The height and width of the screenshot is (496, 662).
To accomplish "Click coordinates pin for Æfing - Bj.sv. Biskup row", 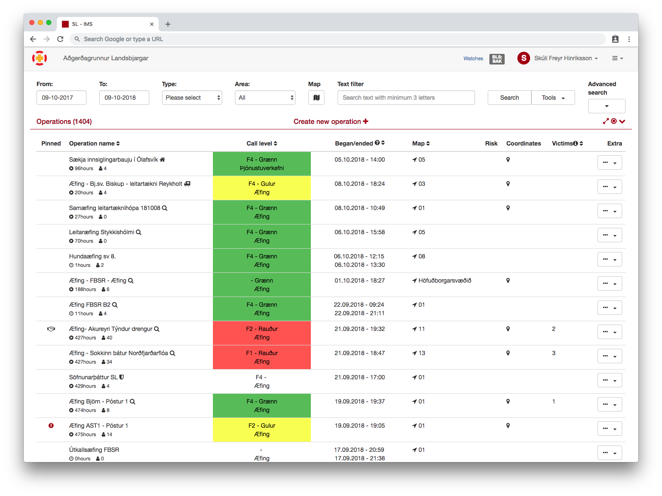I will point(508,184).
